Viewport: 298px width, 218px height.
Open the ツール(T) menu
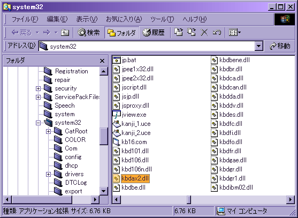pos(162,19)
